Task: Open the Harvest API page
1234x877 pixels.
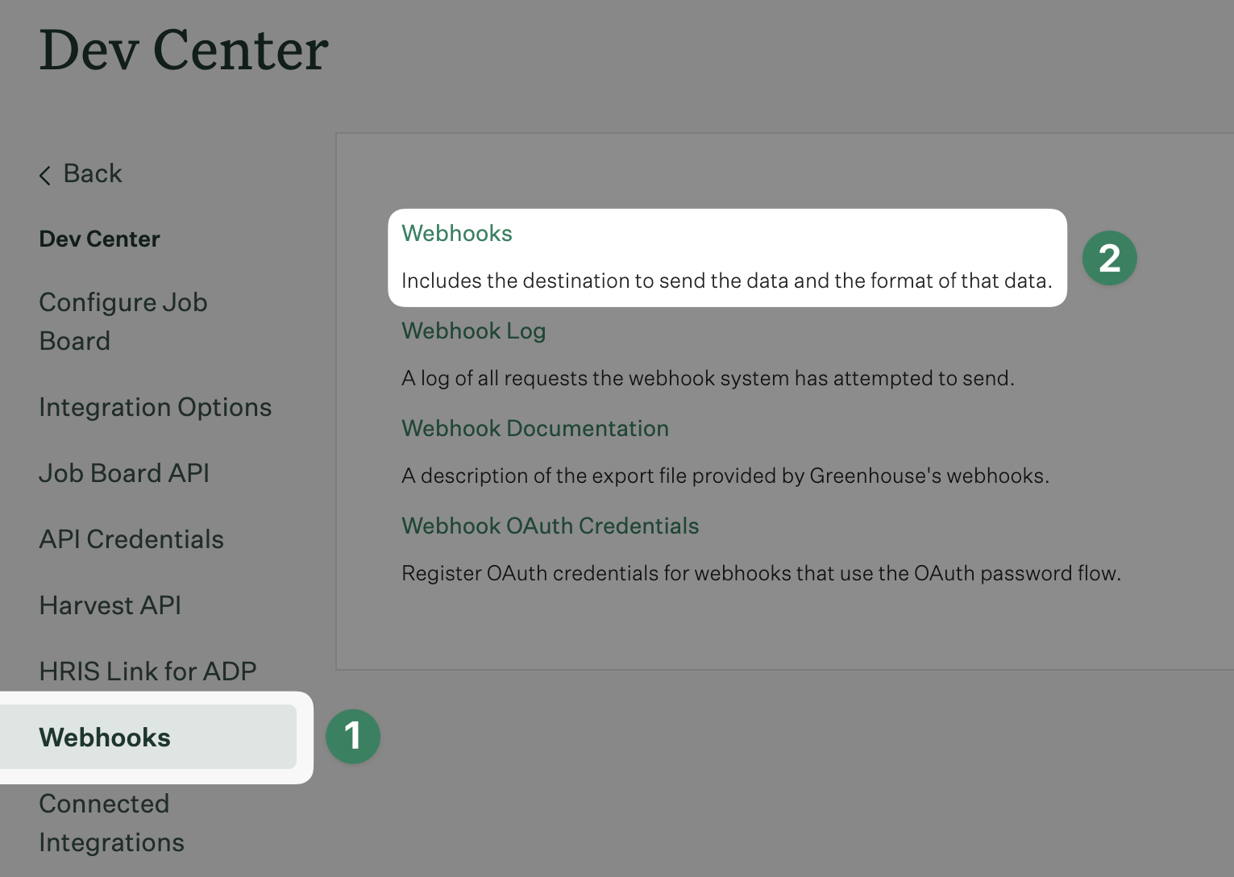Action: [x=110, y=605]
